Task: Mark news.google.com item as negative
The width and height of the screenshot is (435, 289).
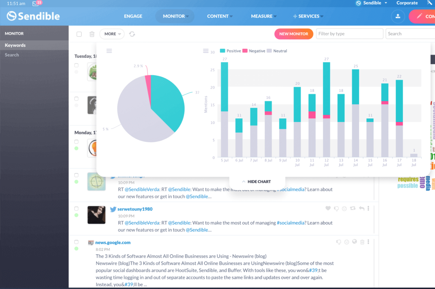Action: tap(338, 242)
